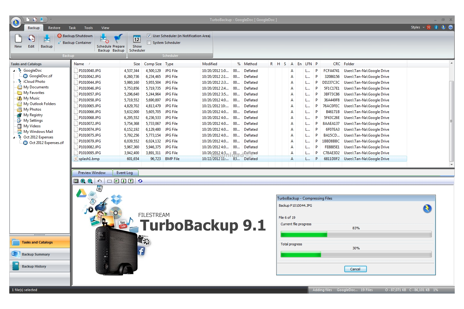Zoom in on preview image
This screenshot has width=464, height=309.
pyautogui.click(x=83, y=181)
